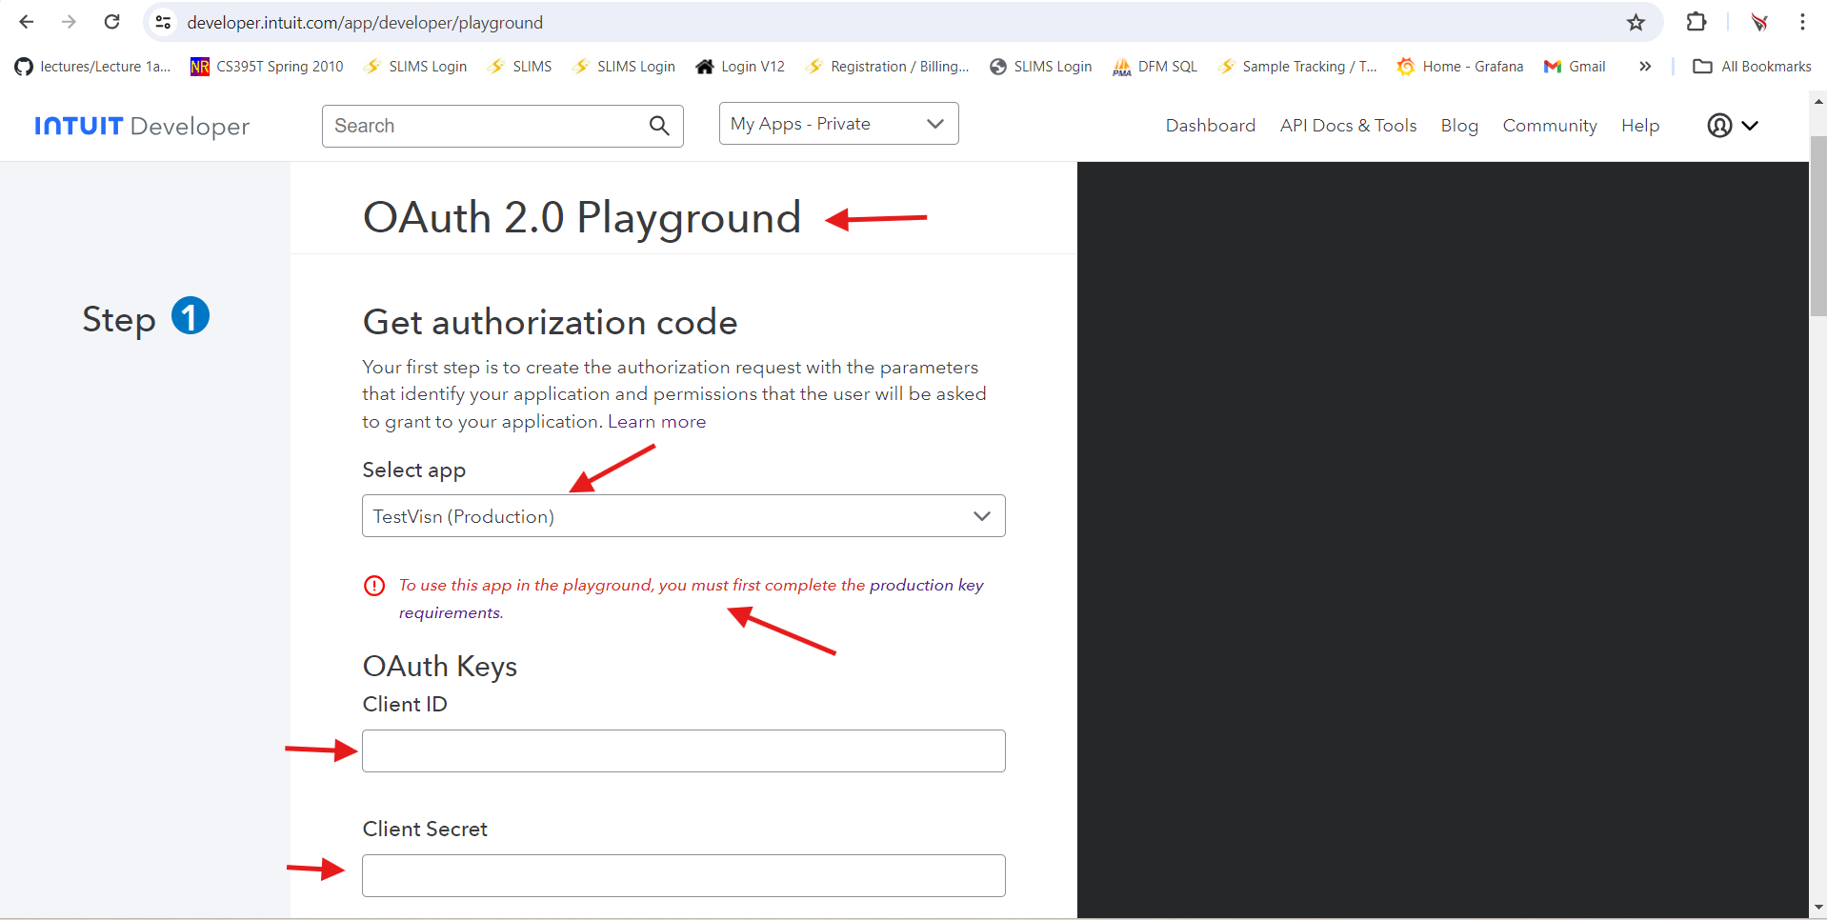The height and width of the screenshot is (920, 1827).
Task: Open the Community page
Action: pyautogui.click(x=1549, y=126)
